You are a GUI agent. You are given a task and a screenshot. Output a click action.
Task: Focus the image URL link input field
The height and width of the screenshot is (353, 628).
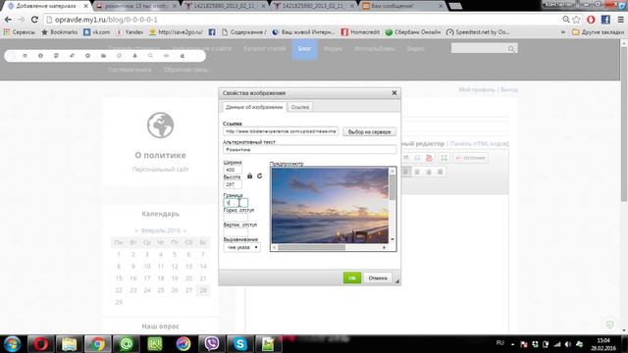coord(281,131)
